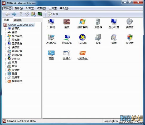
Task: Open the 数据库 database icon in main pane
Action: [x=67, y=55]
